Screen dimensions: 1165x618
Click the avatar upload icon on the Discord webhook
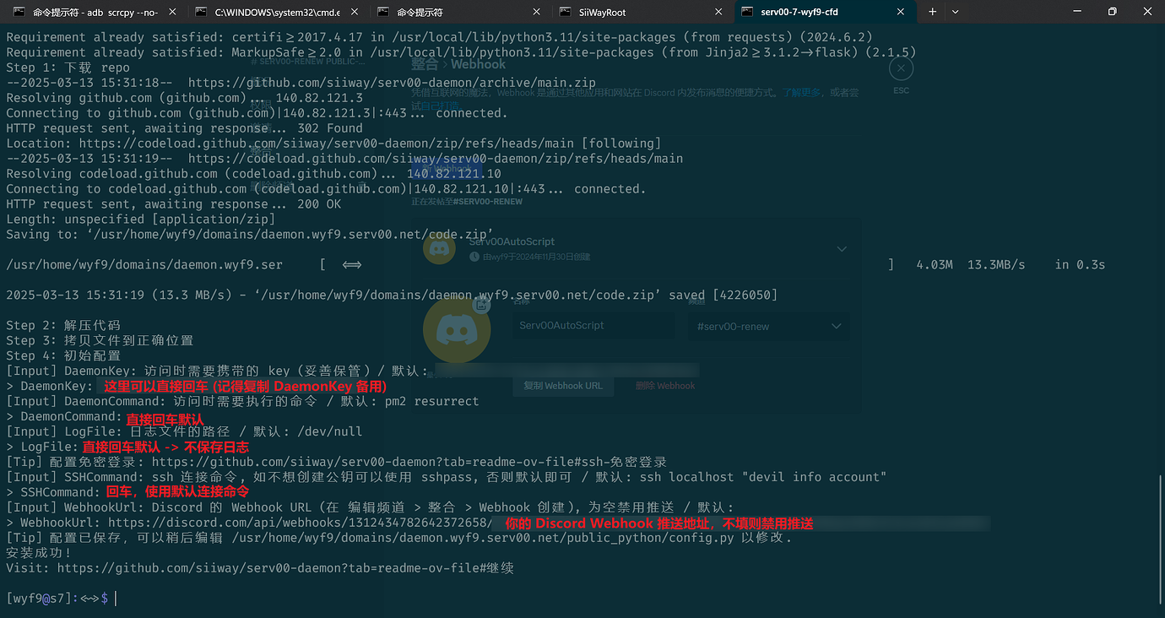[481, 305]
